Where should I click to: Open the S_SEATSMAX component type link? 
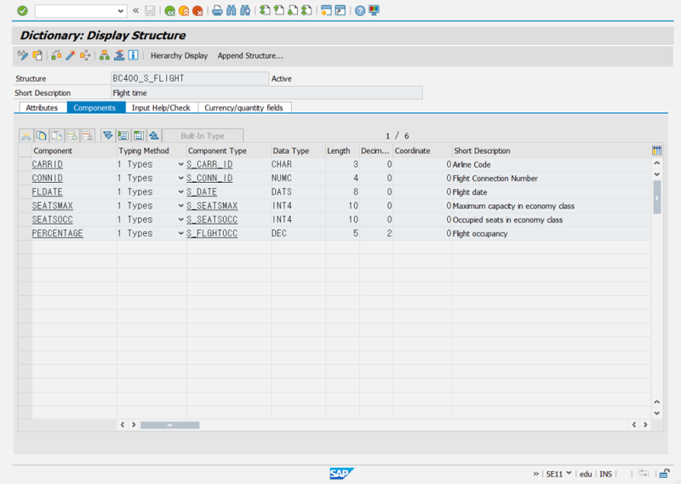[x=212, y=206]
